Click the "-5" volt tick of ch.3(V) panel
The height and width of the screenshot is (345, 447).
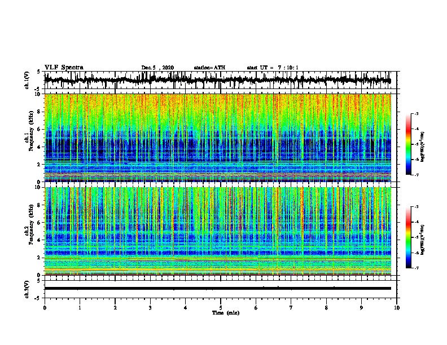click(x=38, y=298)
